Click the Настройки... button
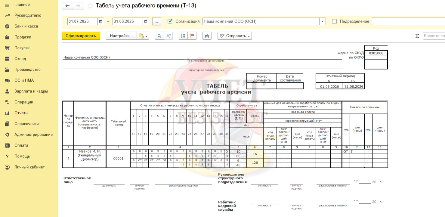 click(x=121, y=36)
